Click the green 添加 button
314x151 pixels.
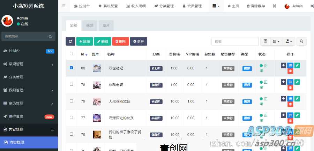84,41
